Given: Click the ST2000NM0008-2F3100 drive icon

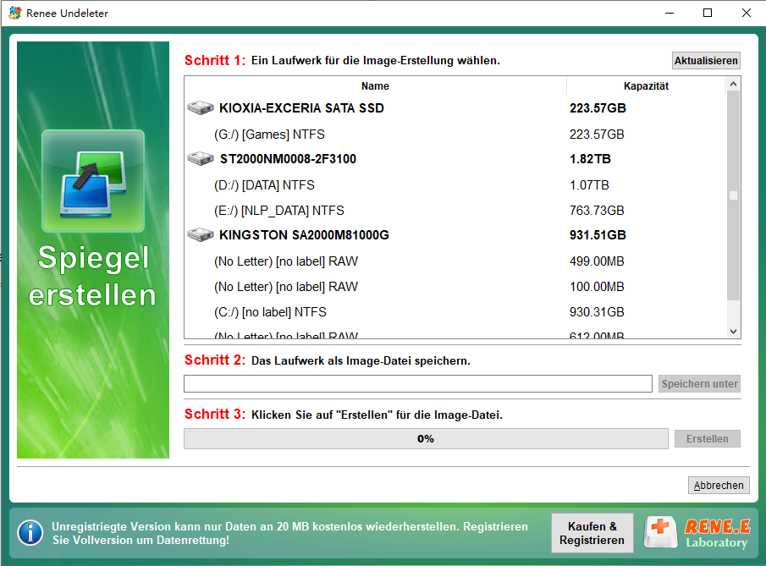Looking at the screenshot, I should coord(201,158).
